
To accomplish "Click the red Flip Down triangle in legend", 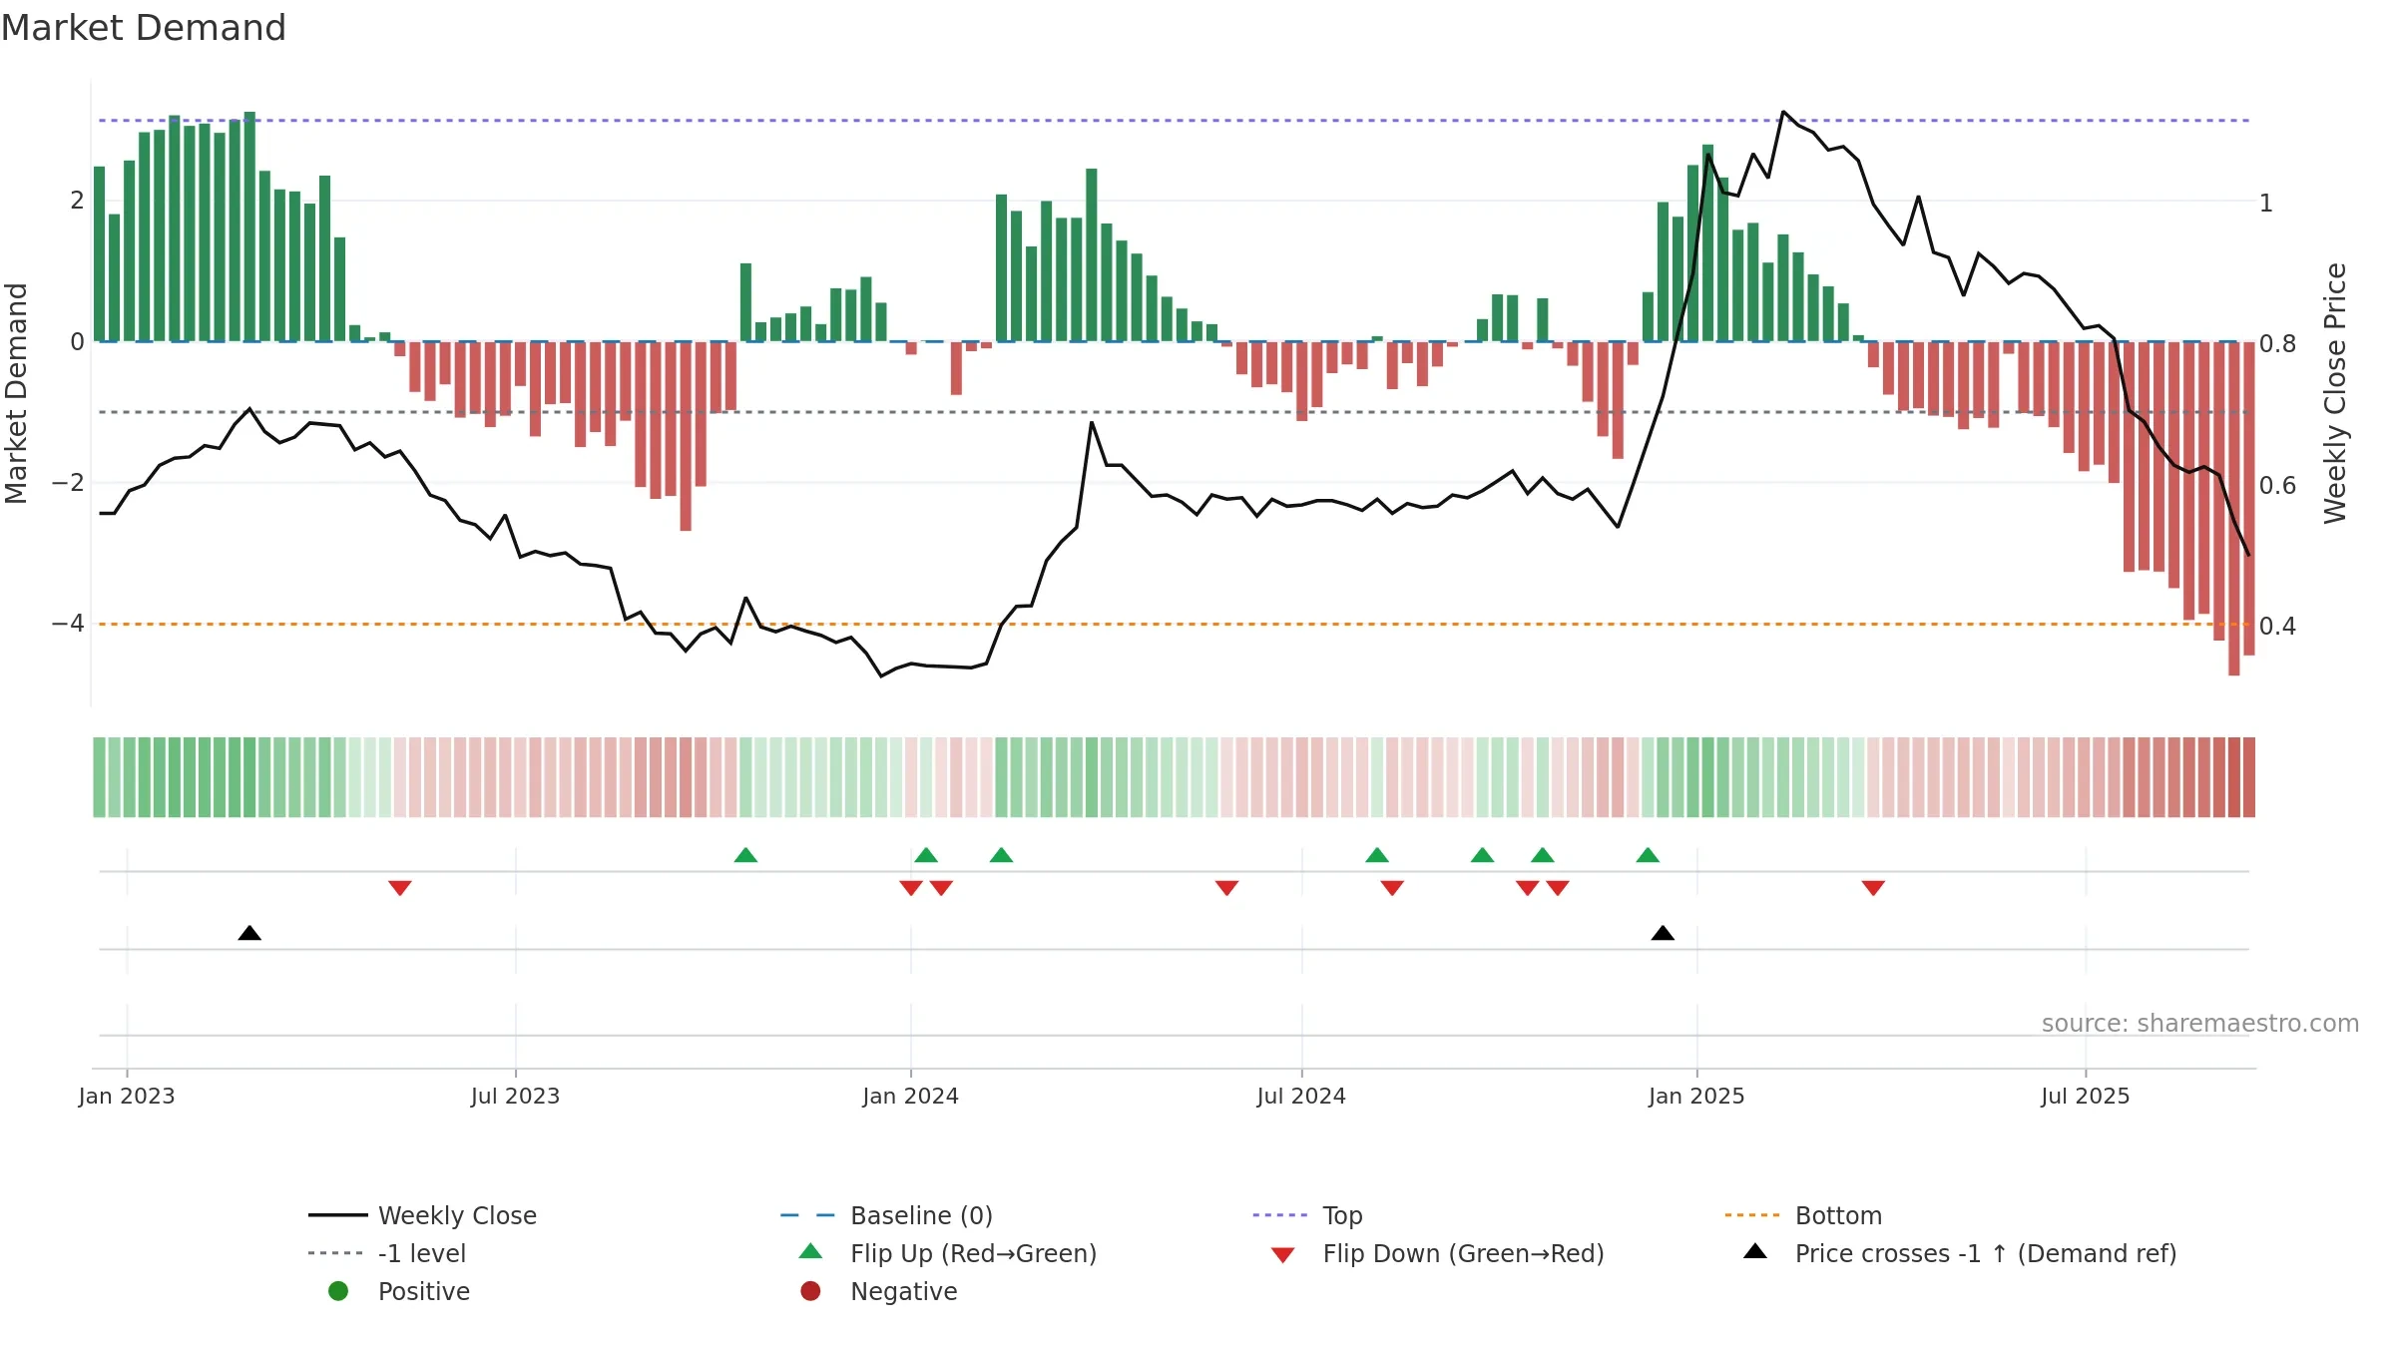I will coord(1283,1255).
